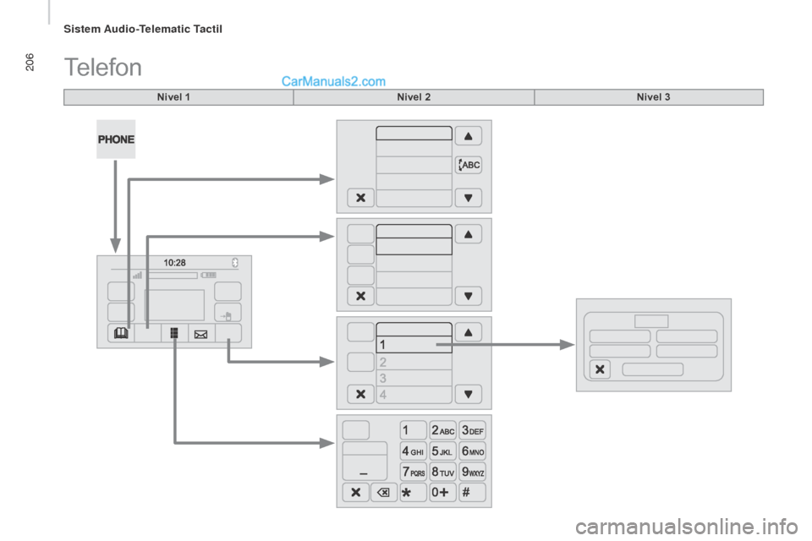The image size is (812, 541).
Task: Dial digit 1 on the keypad
Action: point(414,430)
